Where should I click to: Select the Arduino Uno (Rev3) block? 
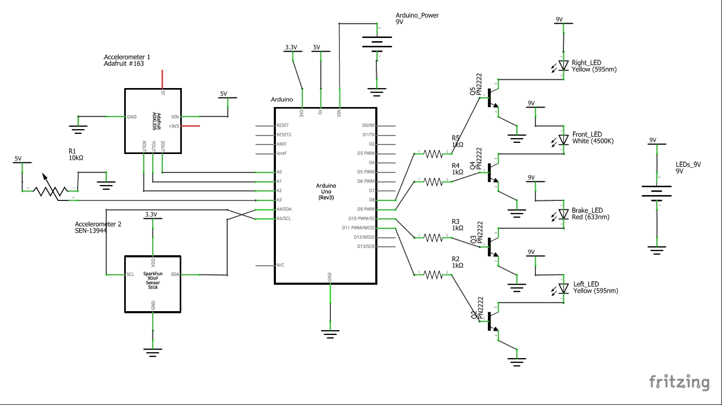[325, 196]
